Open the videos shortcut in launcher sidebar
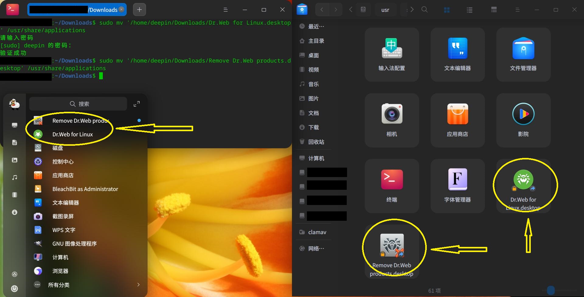This screenshot has height=297, width=584. pyautogui.click(x=14, y=195)
